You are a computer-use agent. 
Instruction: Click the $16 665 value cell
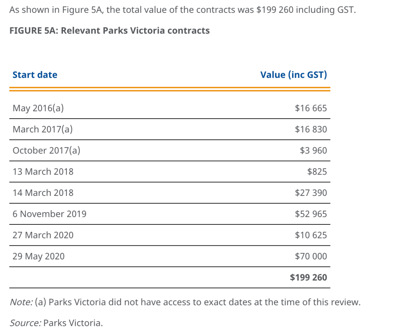pyautogui.click(x=311, y=108)
